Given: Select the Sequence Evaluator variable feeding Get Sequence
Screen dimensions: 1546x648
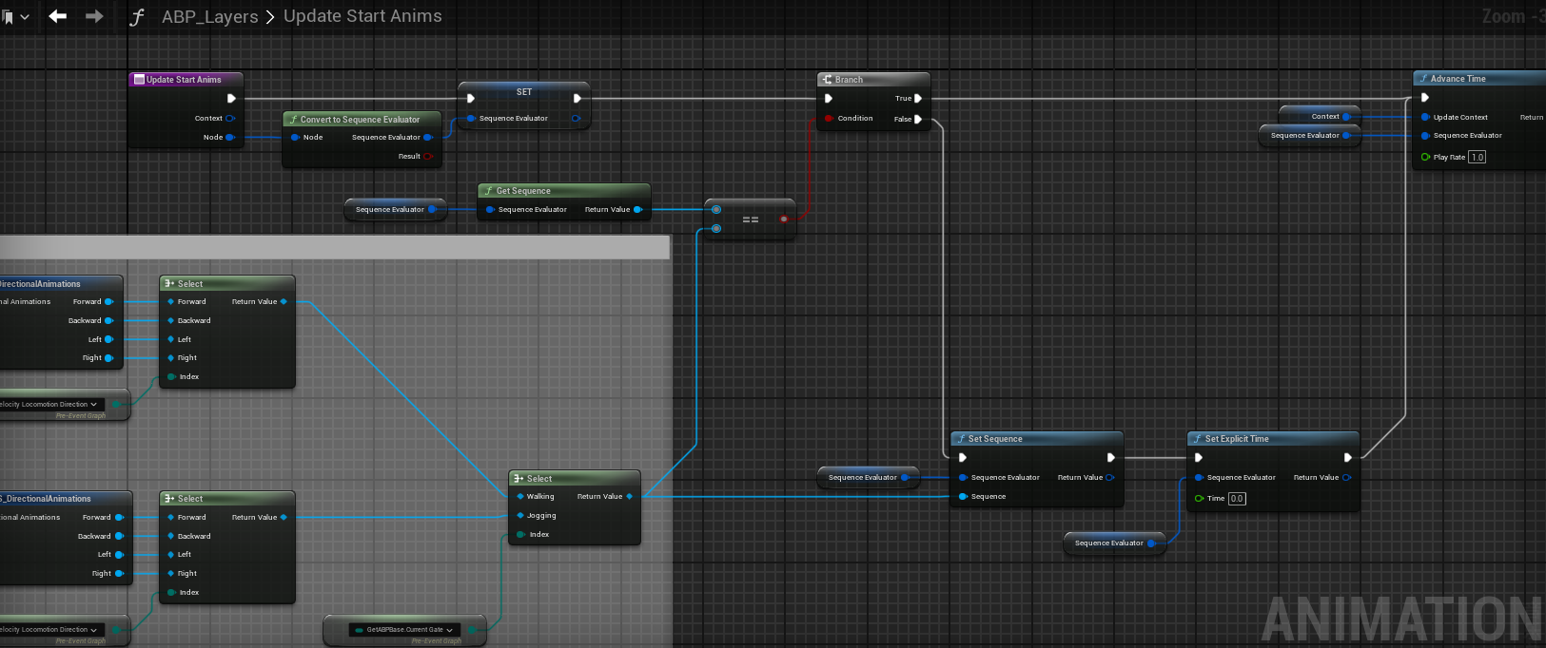Looking at the screenshot, I should 395,209.
